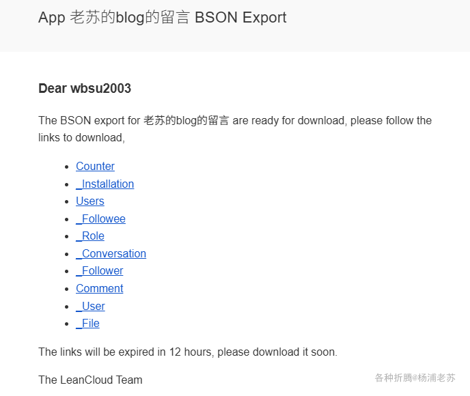Click the BSON Export header title

tap(162, 18)
